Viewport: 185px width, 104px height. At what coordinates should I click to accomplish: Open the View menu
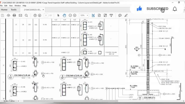point(11,5)
